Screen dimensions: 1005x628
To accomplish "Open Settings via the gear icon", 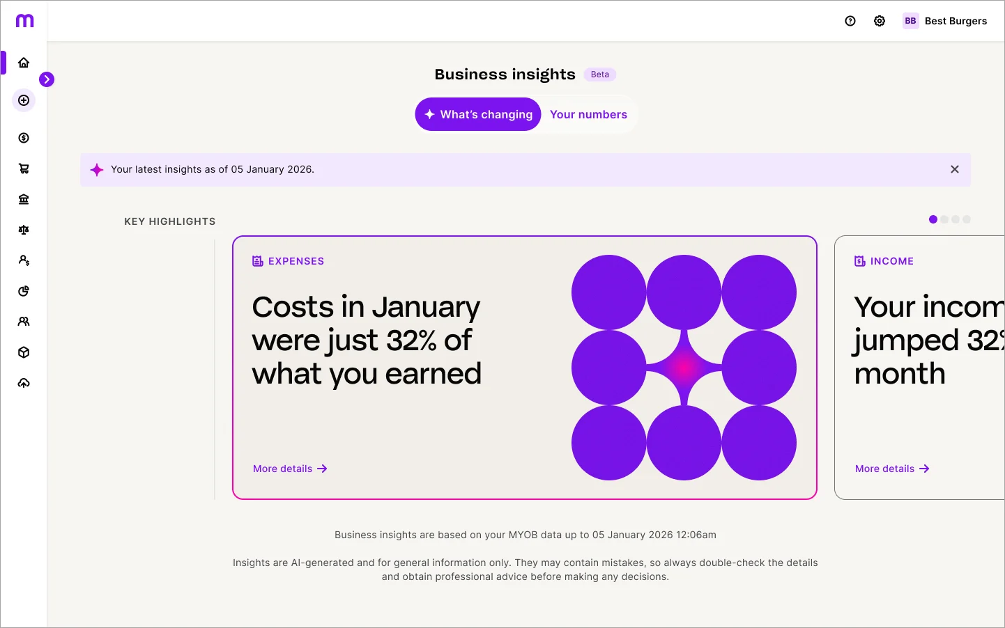I will click(879, 21).
